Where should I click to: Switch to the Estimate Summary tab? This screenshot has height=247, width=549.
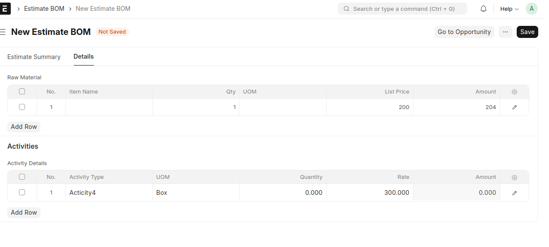tap(34, 57)
